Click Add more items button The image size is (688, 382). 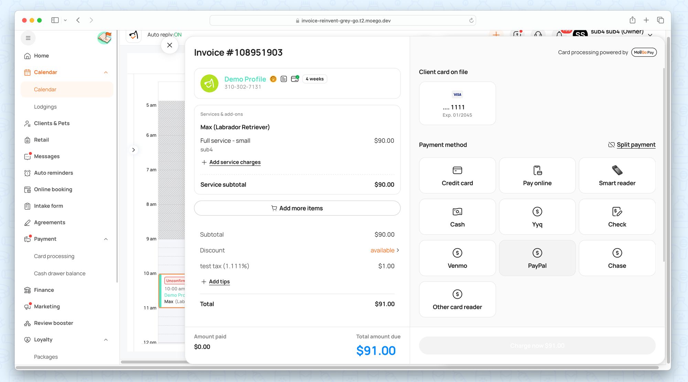click(297, 208)
